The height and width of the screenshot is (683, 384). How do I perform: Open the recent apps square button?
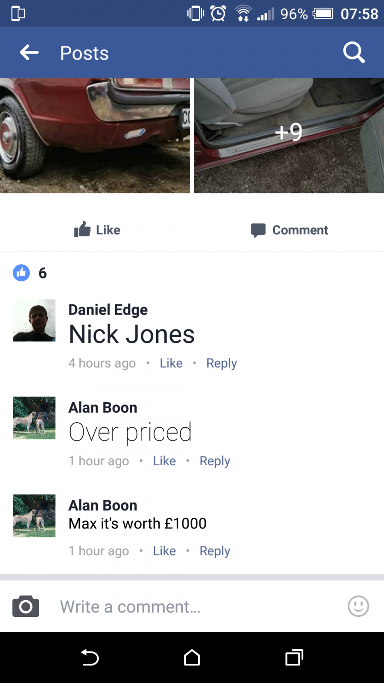[294, 657]
